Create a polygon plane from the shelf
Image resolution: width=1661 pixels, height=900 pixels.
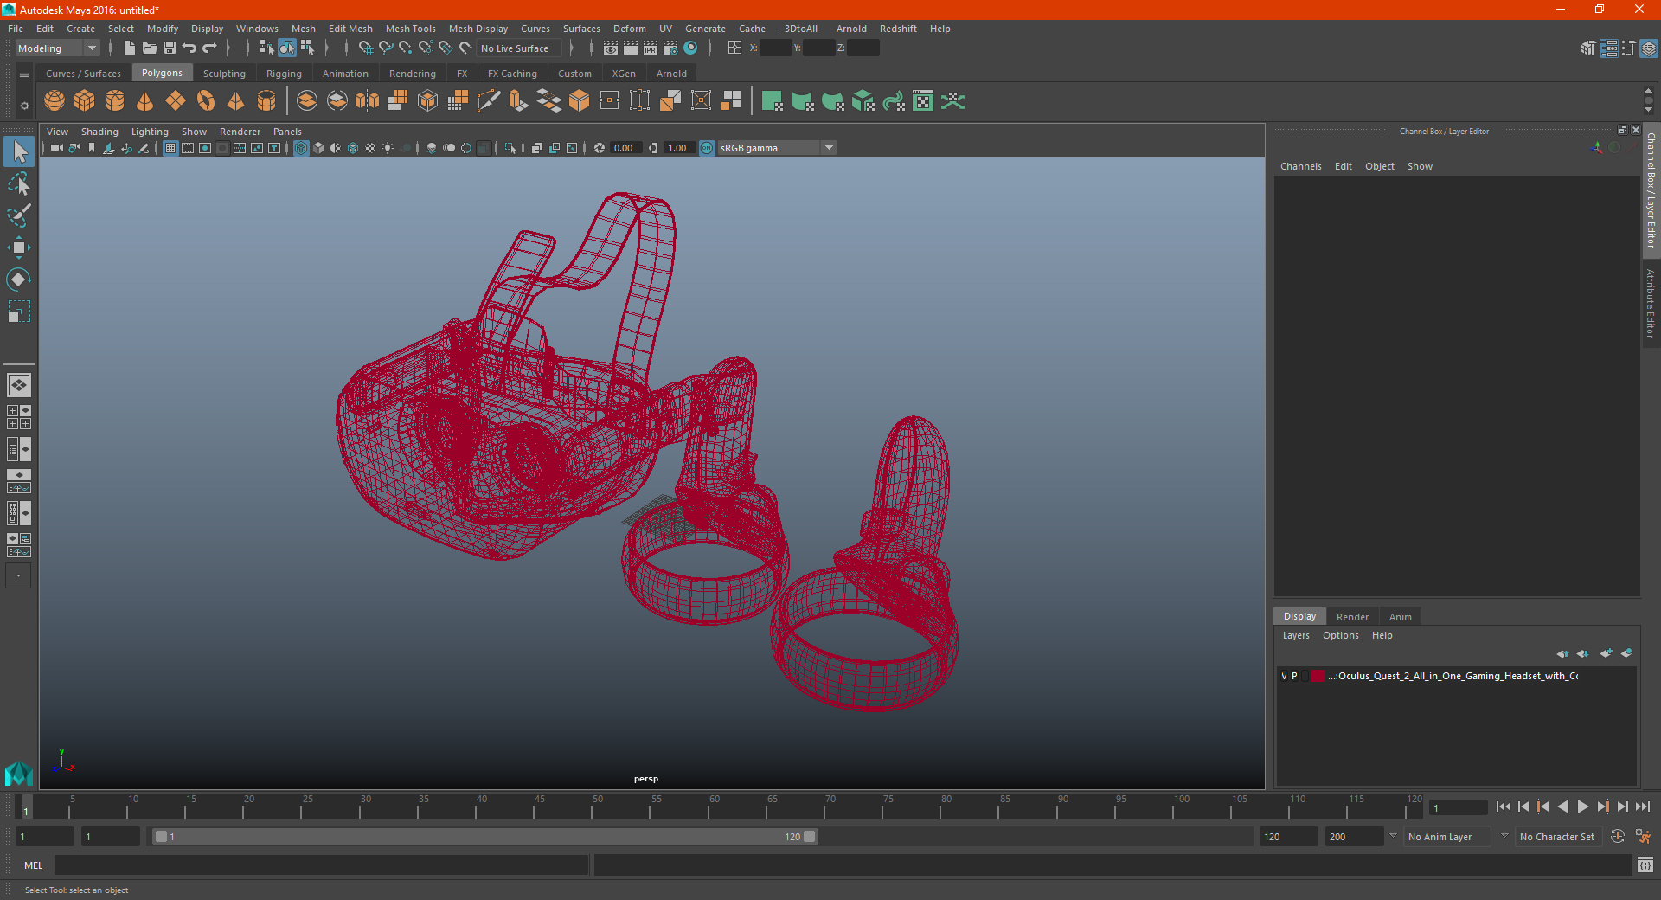point(176,101)
